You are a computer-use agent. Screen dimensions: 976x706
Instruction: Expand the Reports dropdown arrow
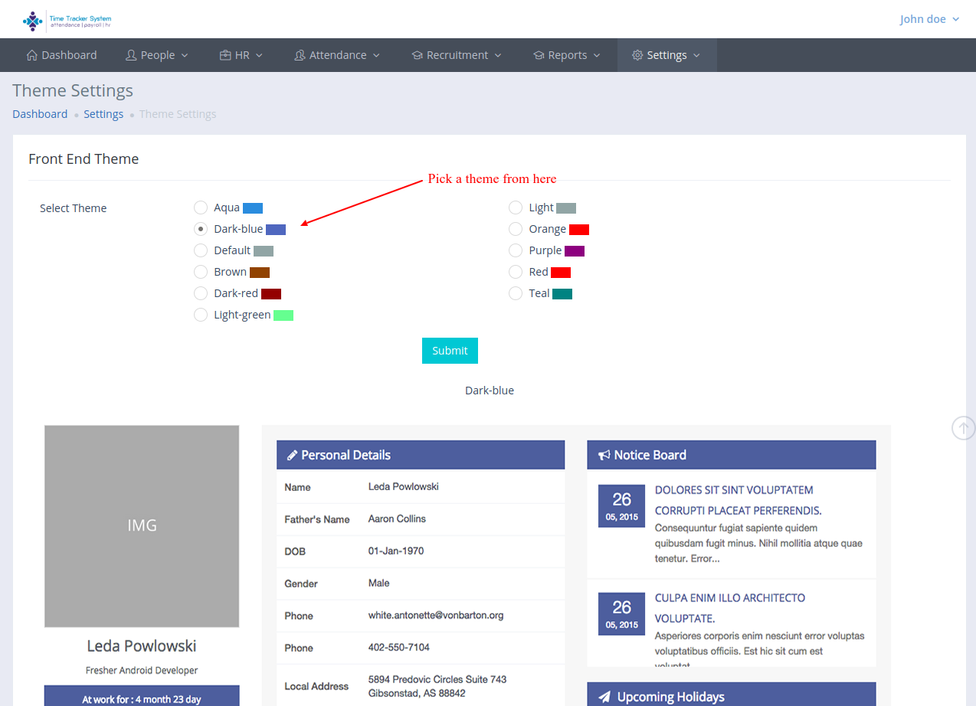tap(597, 56)
